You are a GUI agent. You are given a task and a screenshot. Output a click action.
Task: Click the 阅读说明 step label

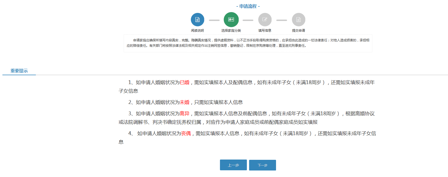tap(198, 31)
